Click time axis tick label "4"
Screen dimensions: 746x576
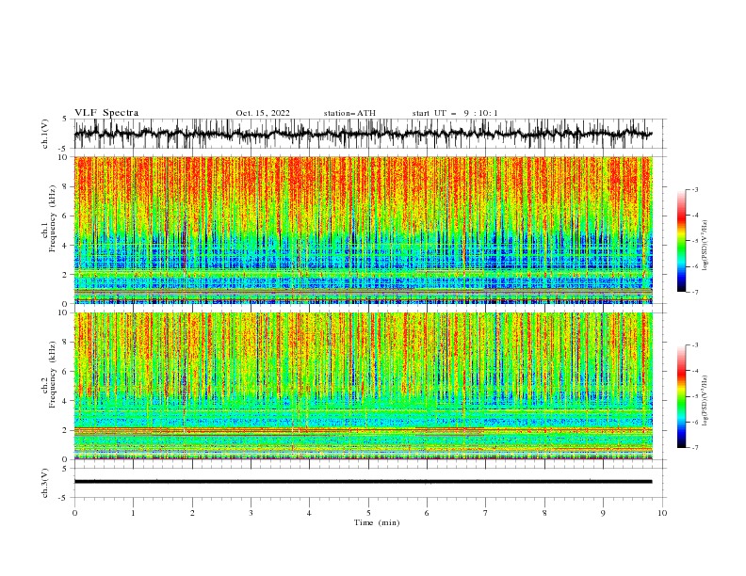tap(309, 513)
